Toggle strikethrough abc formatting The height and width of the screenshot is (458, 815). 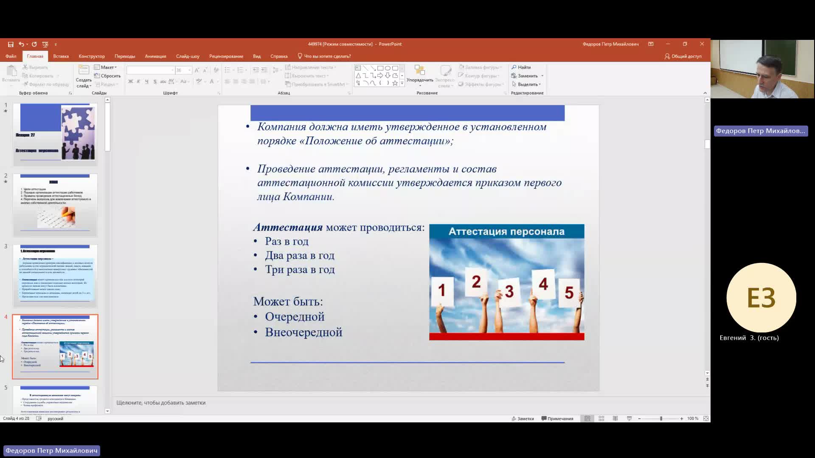point(163,81)
